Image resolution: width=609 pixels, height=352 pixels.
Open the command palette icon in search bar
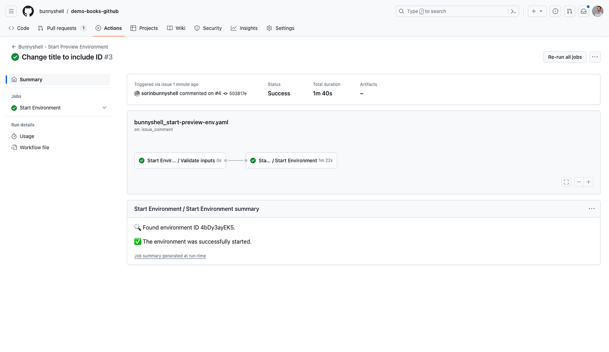point(513,11)
